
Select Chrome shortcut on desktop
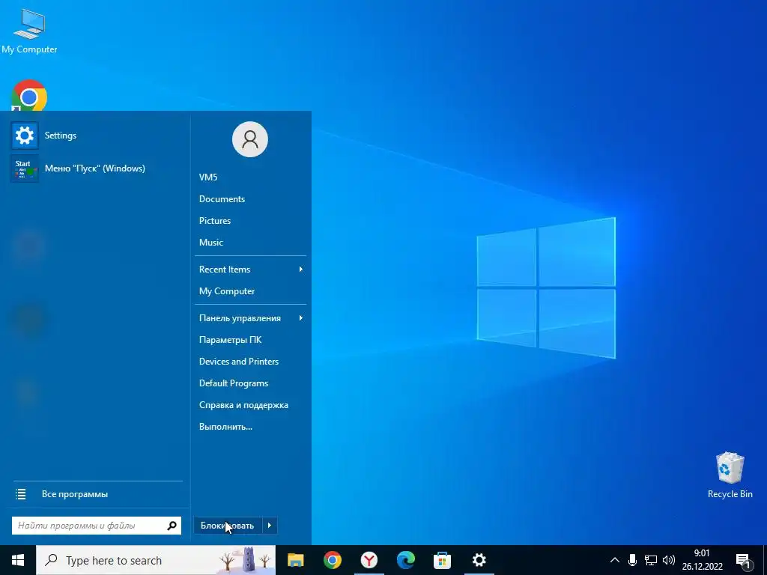tap(29, 96)
